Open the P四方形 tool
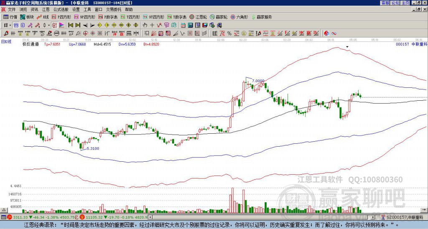This screenshot has height=229, width=428. (x=62, y=17)
